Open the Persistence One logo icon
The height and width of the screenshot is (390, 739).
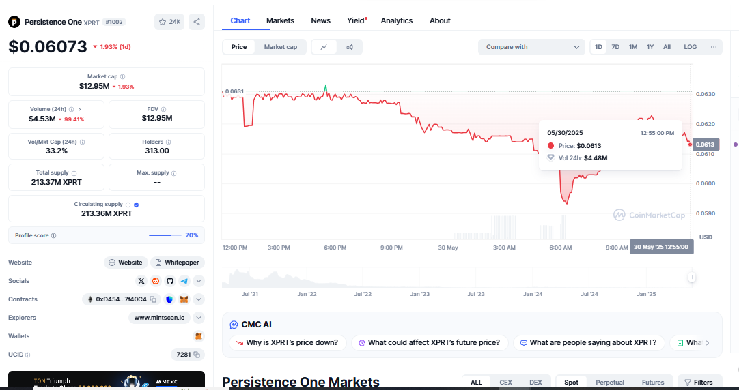click(x=14, y=22)
